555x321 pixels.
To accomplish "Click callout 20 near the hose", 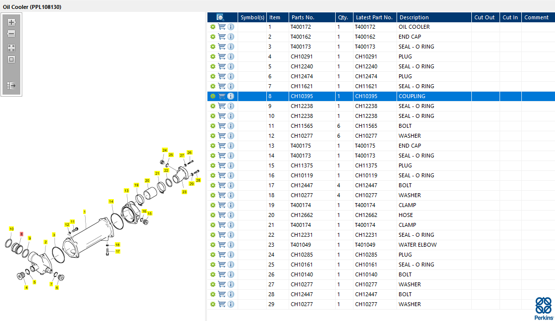I will [x=147, y=180].
